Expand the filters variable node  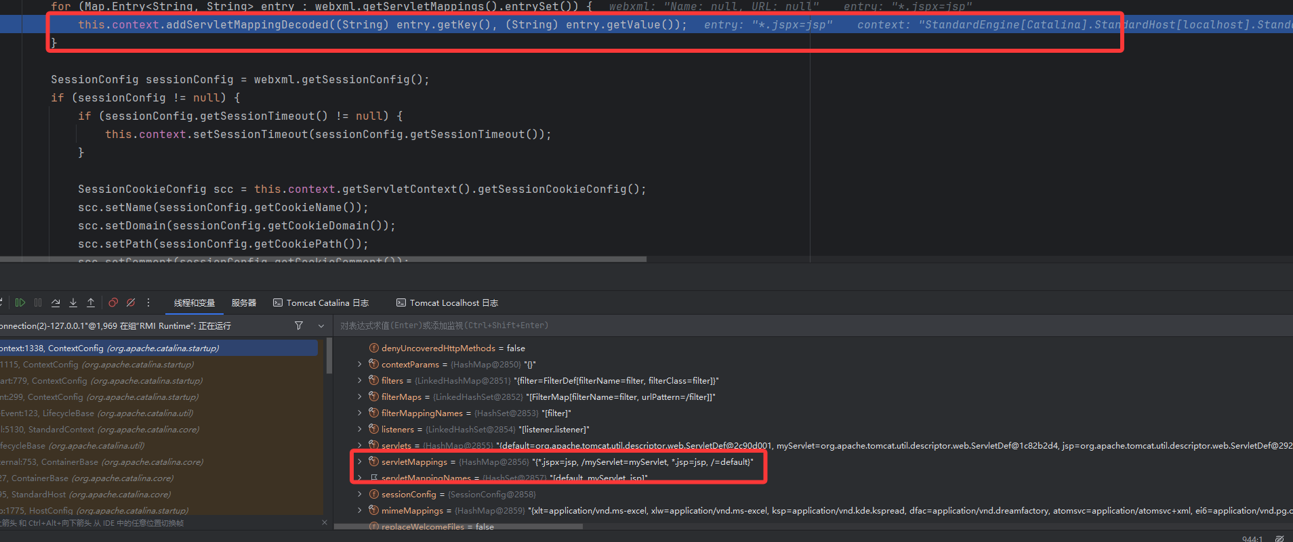tap(360, 381)
